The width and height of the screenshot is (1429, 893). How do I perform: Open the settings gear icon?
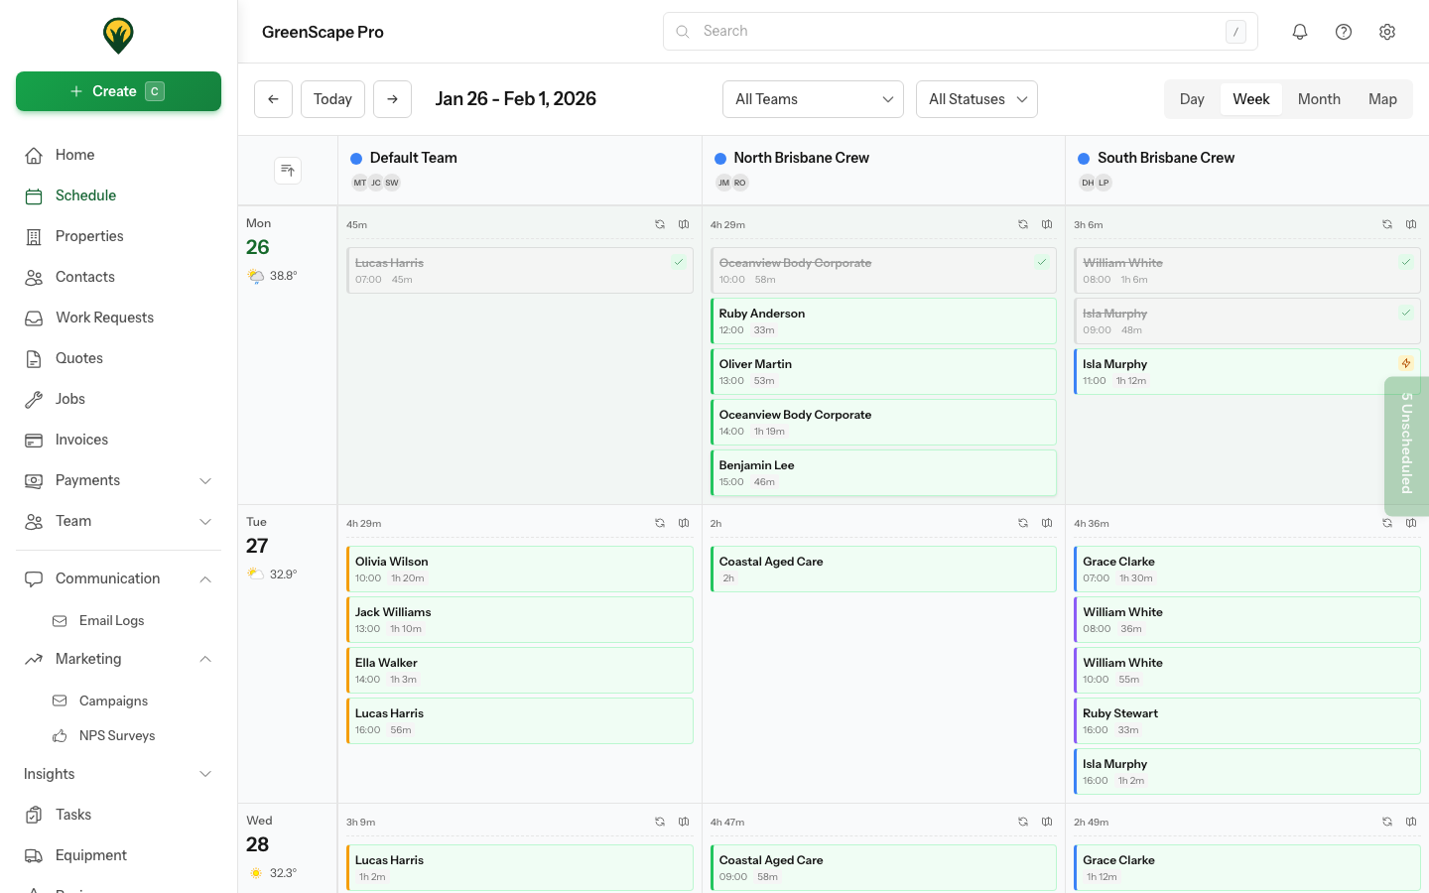tap(1387, 31)
